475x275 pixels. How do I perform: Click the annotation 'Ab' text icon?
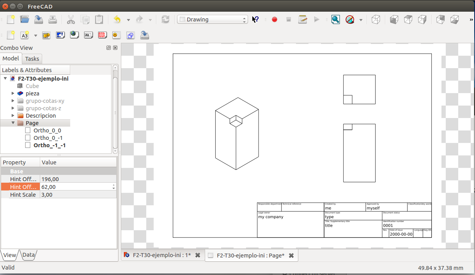(89, 35)
